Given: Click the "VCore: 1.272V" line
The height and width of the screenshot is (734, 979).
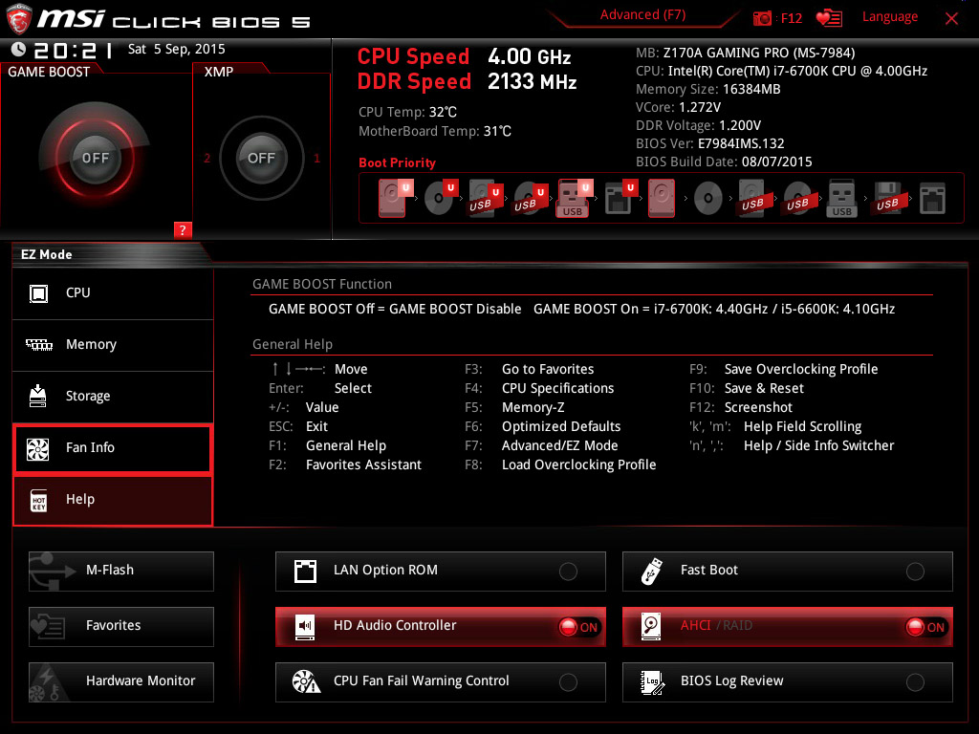Looking at the screenshot, I should click(678, 107).
